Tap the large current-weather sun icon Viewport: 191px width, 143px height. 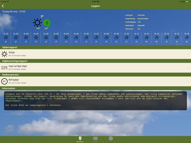[37, 22]
